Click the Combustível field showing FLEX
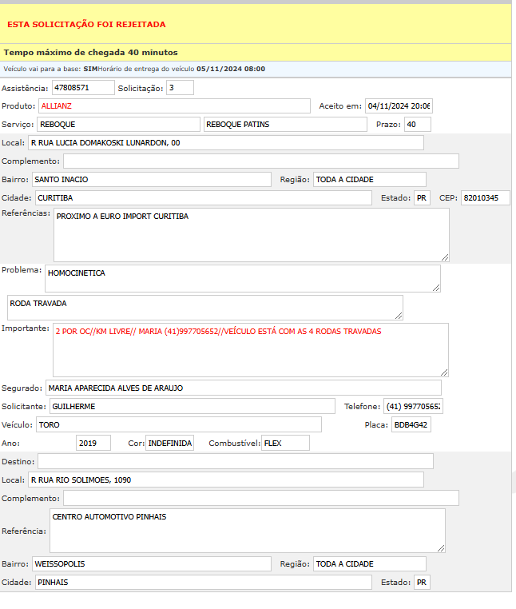Screen dimensions: 516x609 [285, 443]
